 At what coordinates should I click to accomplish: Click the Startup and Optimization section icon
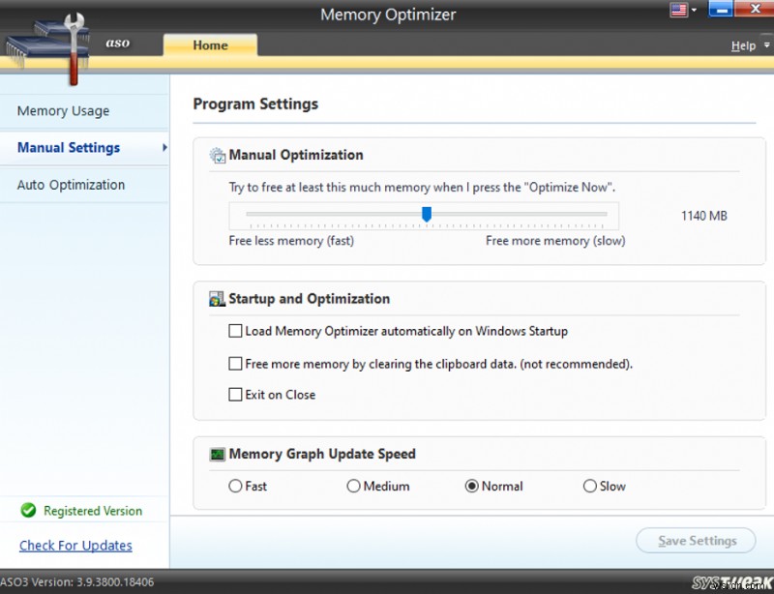pos(217,299)
